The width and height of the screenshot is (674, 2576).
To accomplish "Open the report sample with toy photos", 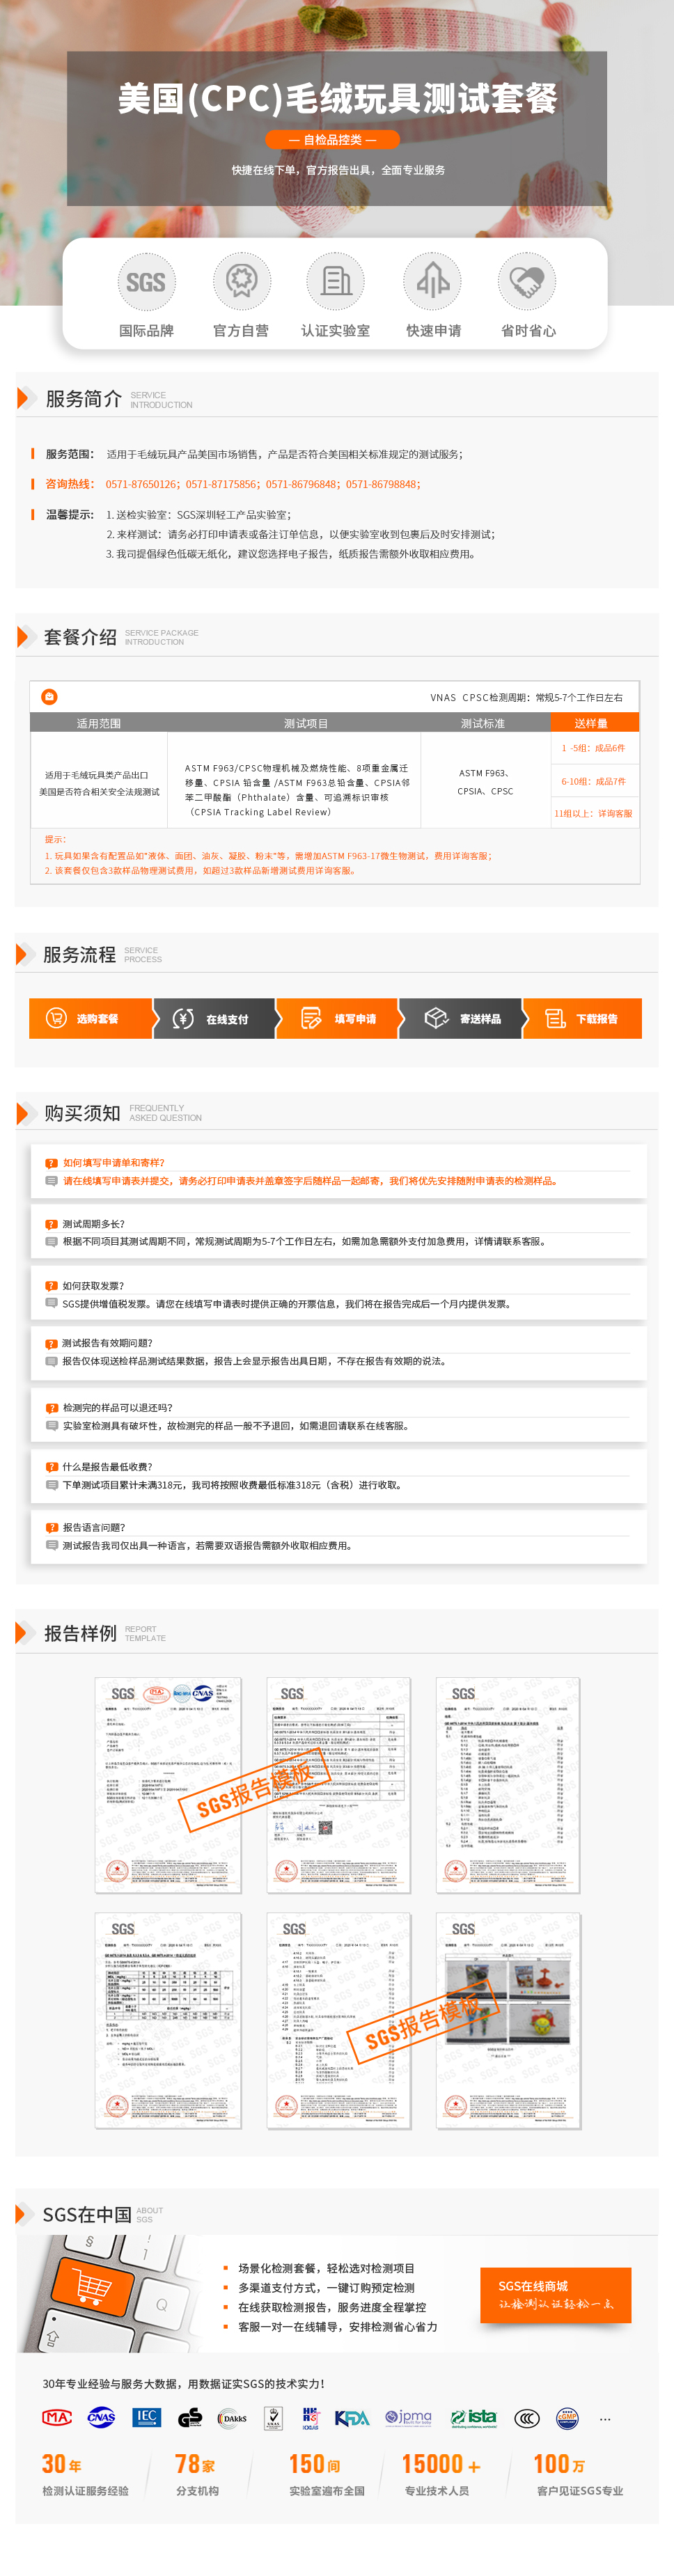I will coord(508,2021).
